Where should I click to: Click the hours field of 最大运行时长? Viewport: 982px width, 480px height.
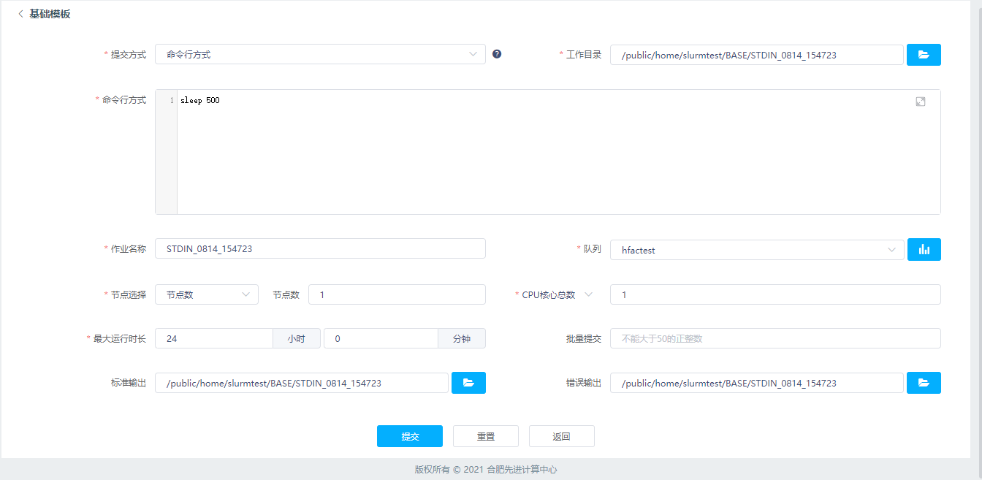click(214, 338)
